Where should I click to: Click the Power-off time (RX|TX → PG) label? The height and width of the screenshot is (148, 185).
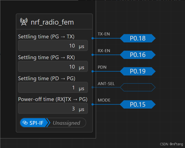[x=53, y=99]
